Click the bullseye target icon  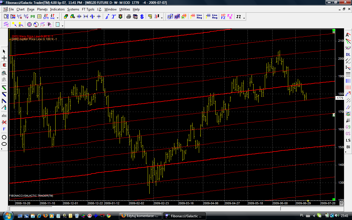29,25
